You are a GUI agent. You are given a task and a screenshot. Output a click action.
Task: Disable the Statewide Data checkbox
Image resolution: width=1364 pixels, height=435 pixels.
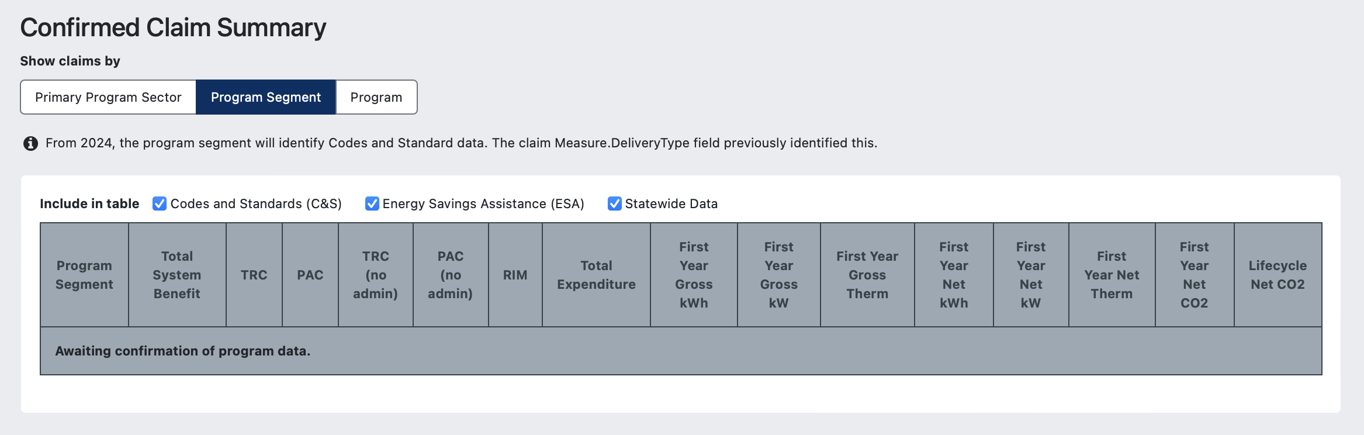(x=614, y=203)
